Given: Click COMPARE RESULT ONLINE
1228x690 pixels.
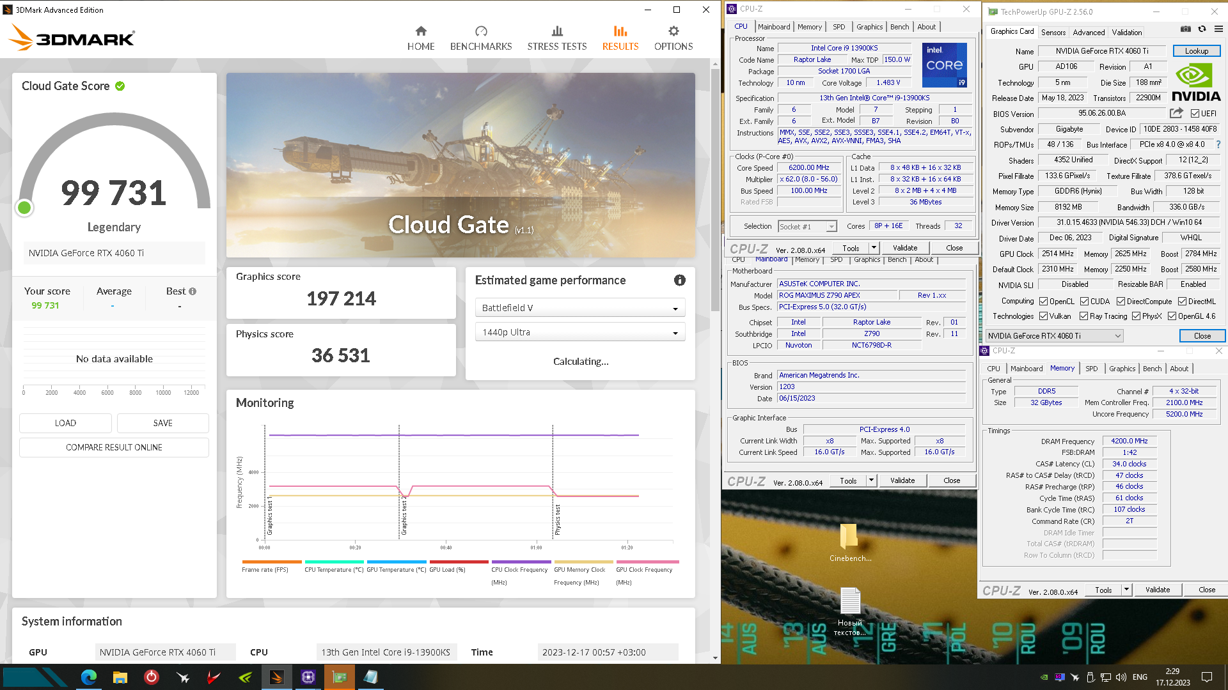Looking at the screenshot, I should pos(114,447).
